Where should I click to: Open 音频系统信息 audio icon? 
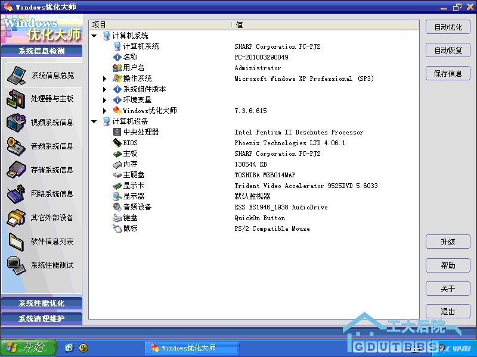[x=17, y=146]
